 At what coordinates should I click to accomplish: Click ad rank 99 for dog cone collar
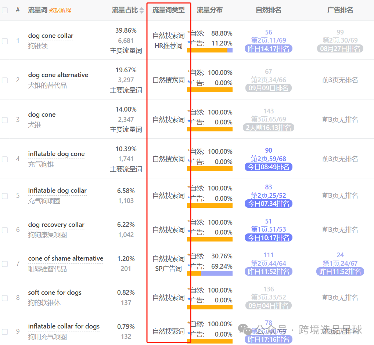pos(340,32)
